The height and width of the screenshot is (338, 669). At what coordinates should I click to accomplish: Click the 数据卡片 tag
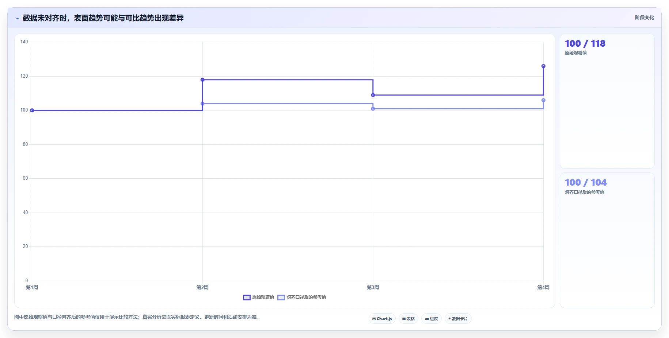458,319
